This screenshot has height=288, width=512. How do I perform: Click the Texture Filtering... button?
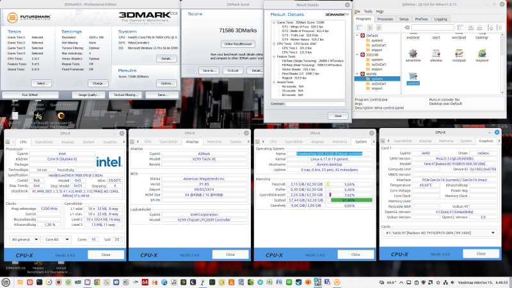click(125, 95)
